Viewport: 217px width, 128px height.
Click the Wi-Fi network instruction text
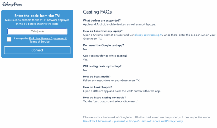click(37, 22)
